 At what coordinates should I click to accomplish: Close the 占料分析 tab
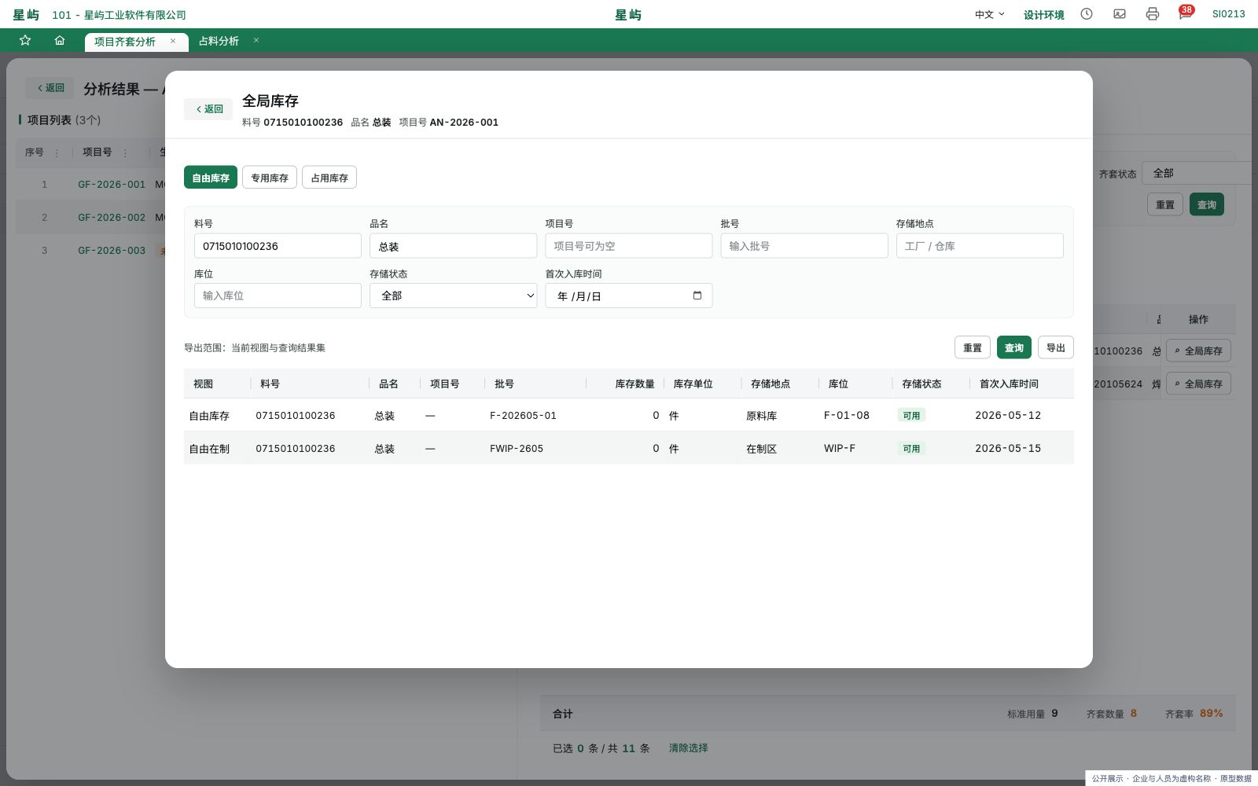coord(256,40)
